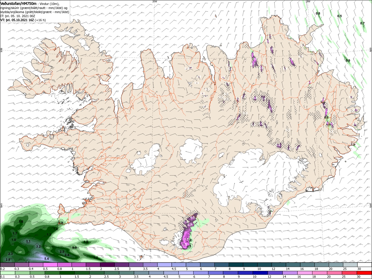Viewport: 372px width, 279px height.
Task: Select the 20 swatch in the pink rain scale
Action: [x=335, y=273]
